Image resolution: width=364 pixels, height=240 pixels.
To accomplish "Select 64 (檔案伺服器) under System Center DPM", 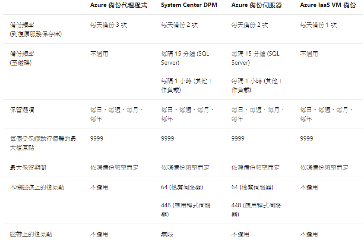I will click(182, 187).
